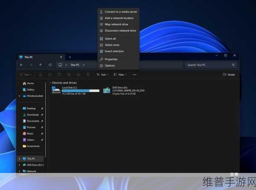Open Gallery in the navigation pane
Viewport: 256px width, 190px height.
[29, 89]
